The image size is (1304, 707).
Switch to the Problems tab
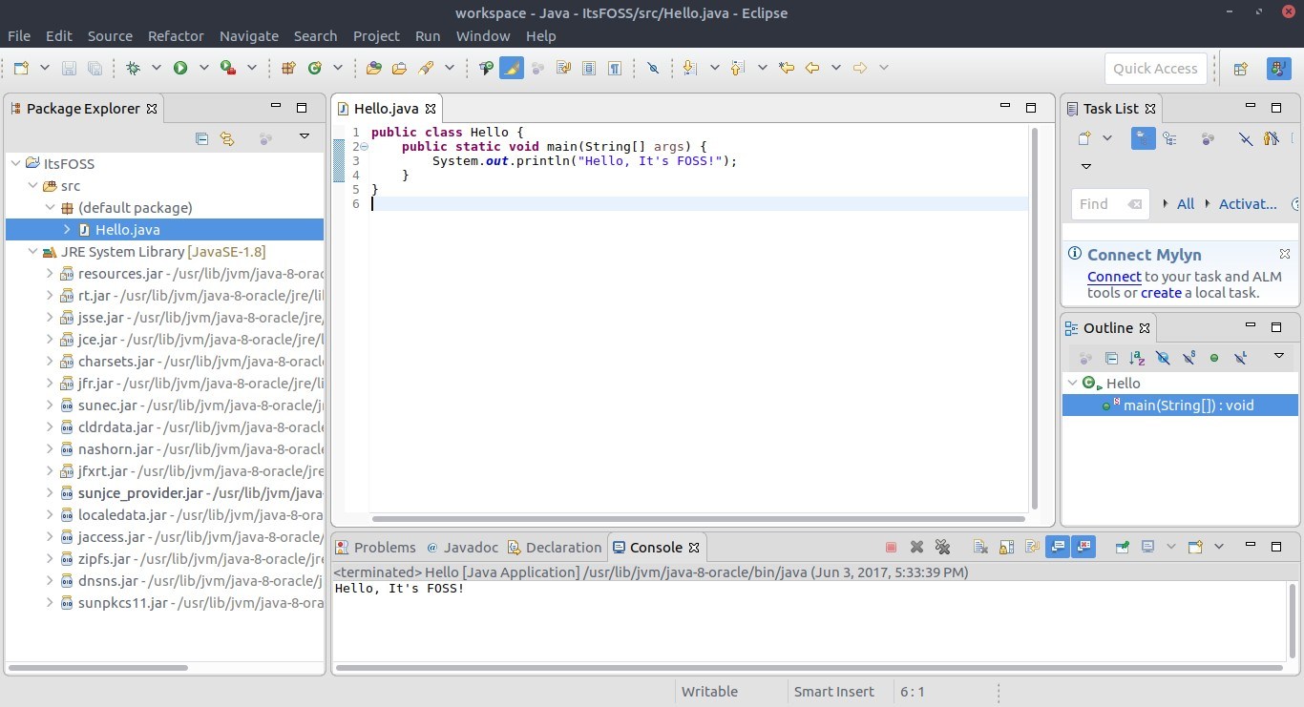tap(384, 547)
